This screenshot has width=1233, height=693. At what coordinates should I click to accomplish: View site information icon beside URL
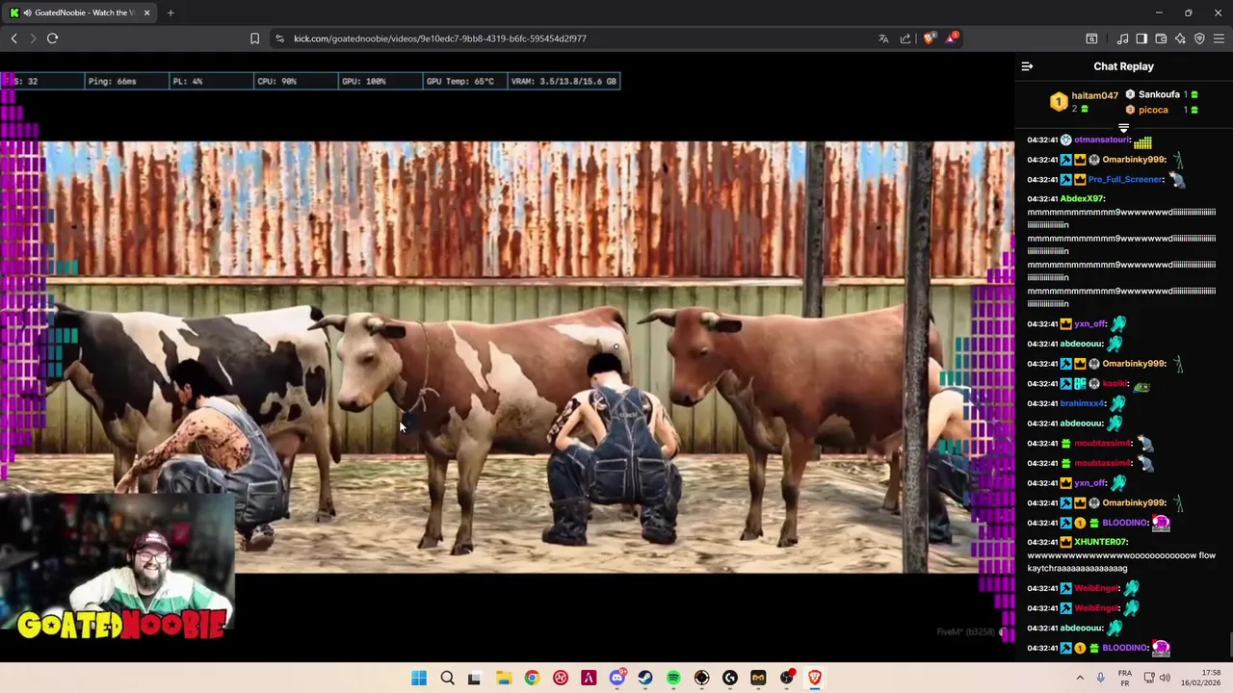click(279, 38)
